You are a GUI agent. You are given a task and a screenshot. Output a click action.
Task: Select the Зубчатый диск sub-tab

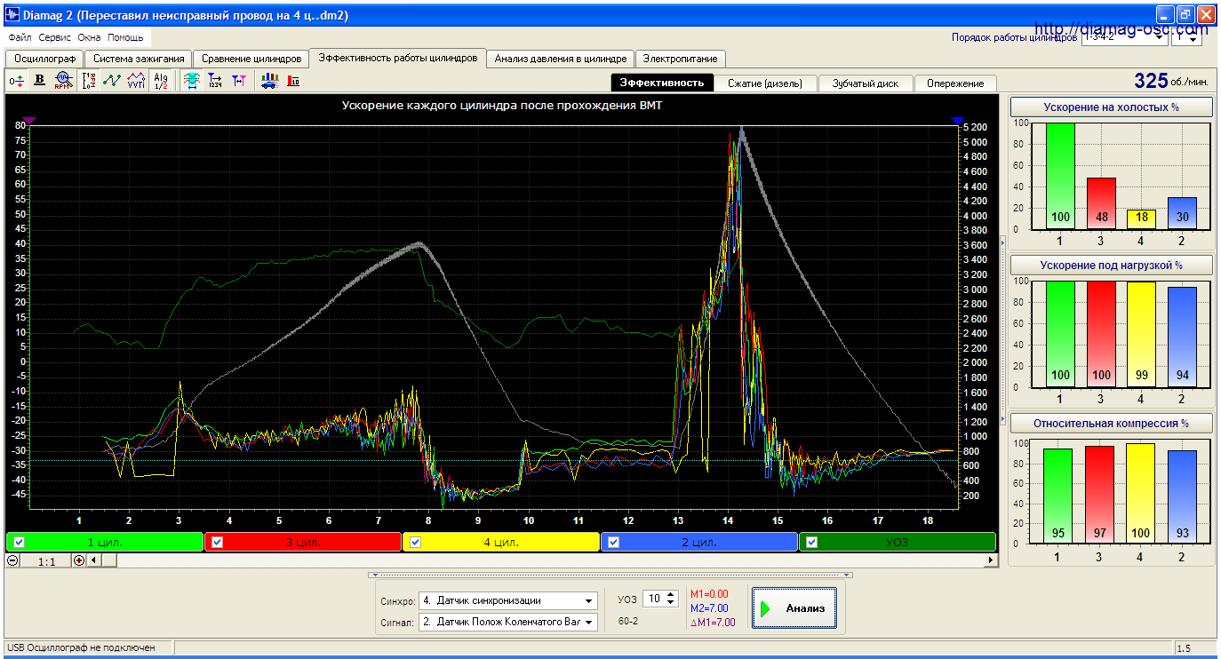[865, 83]
